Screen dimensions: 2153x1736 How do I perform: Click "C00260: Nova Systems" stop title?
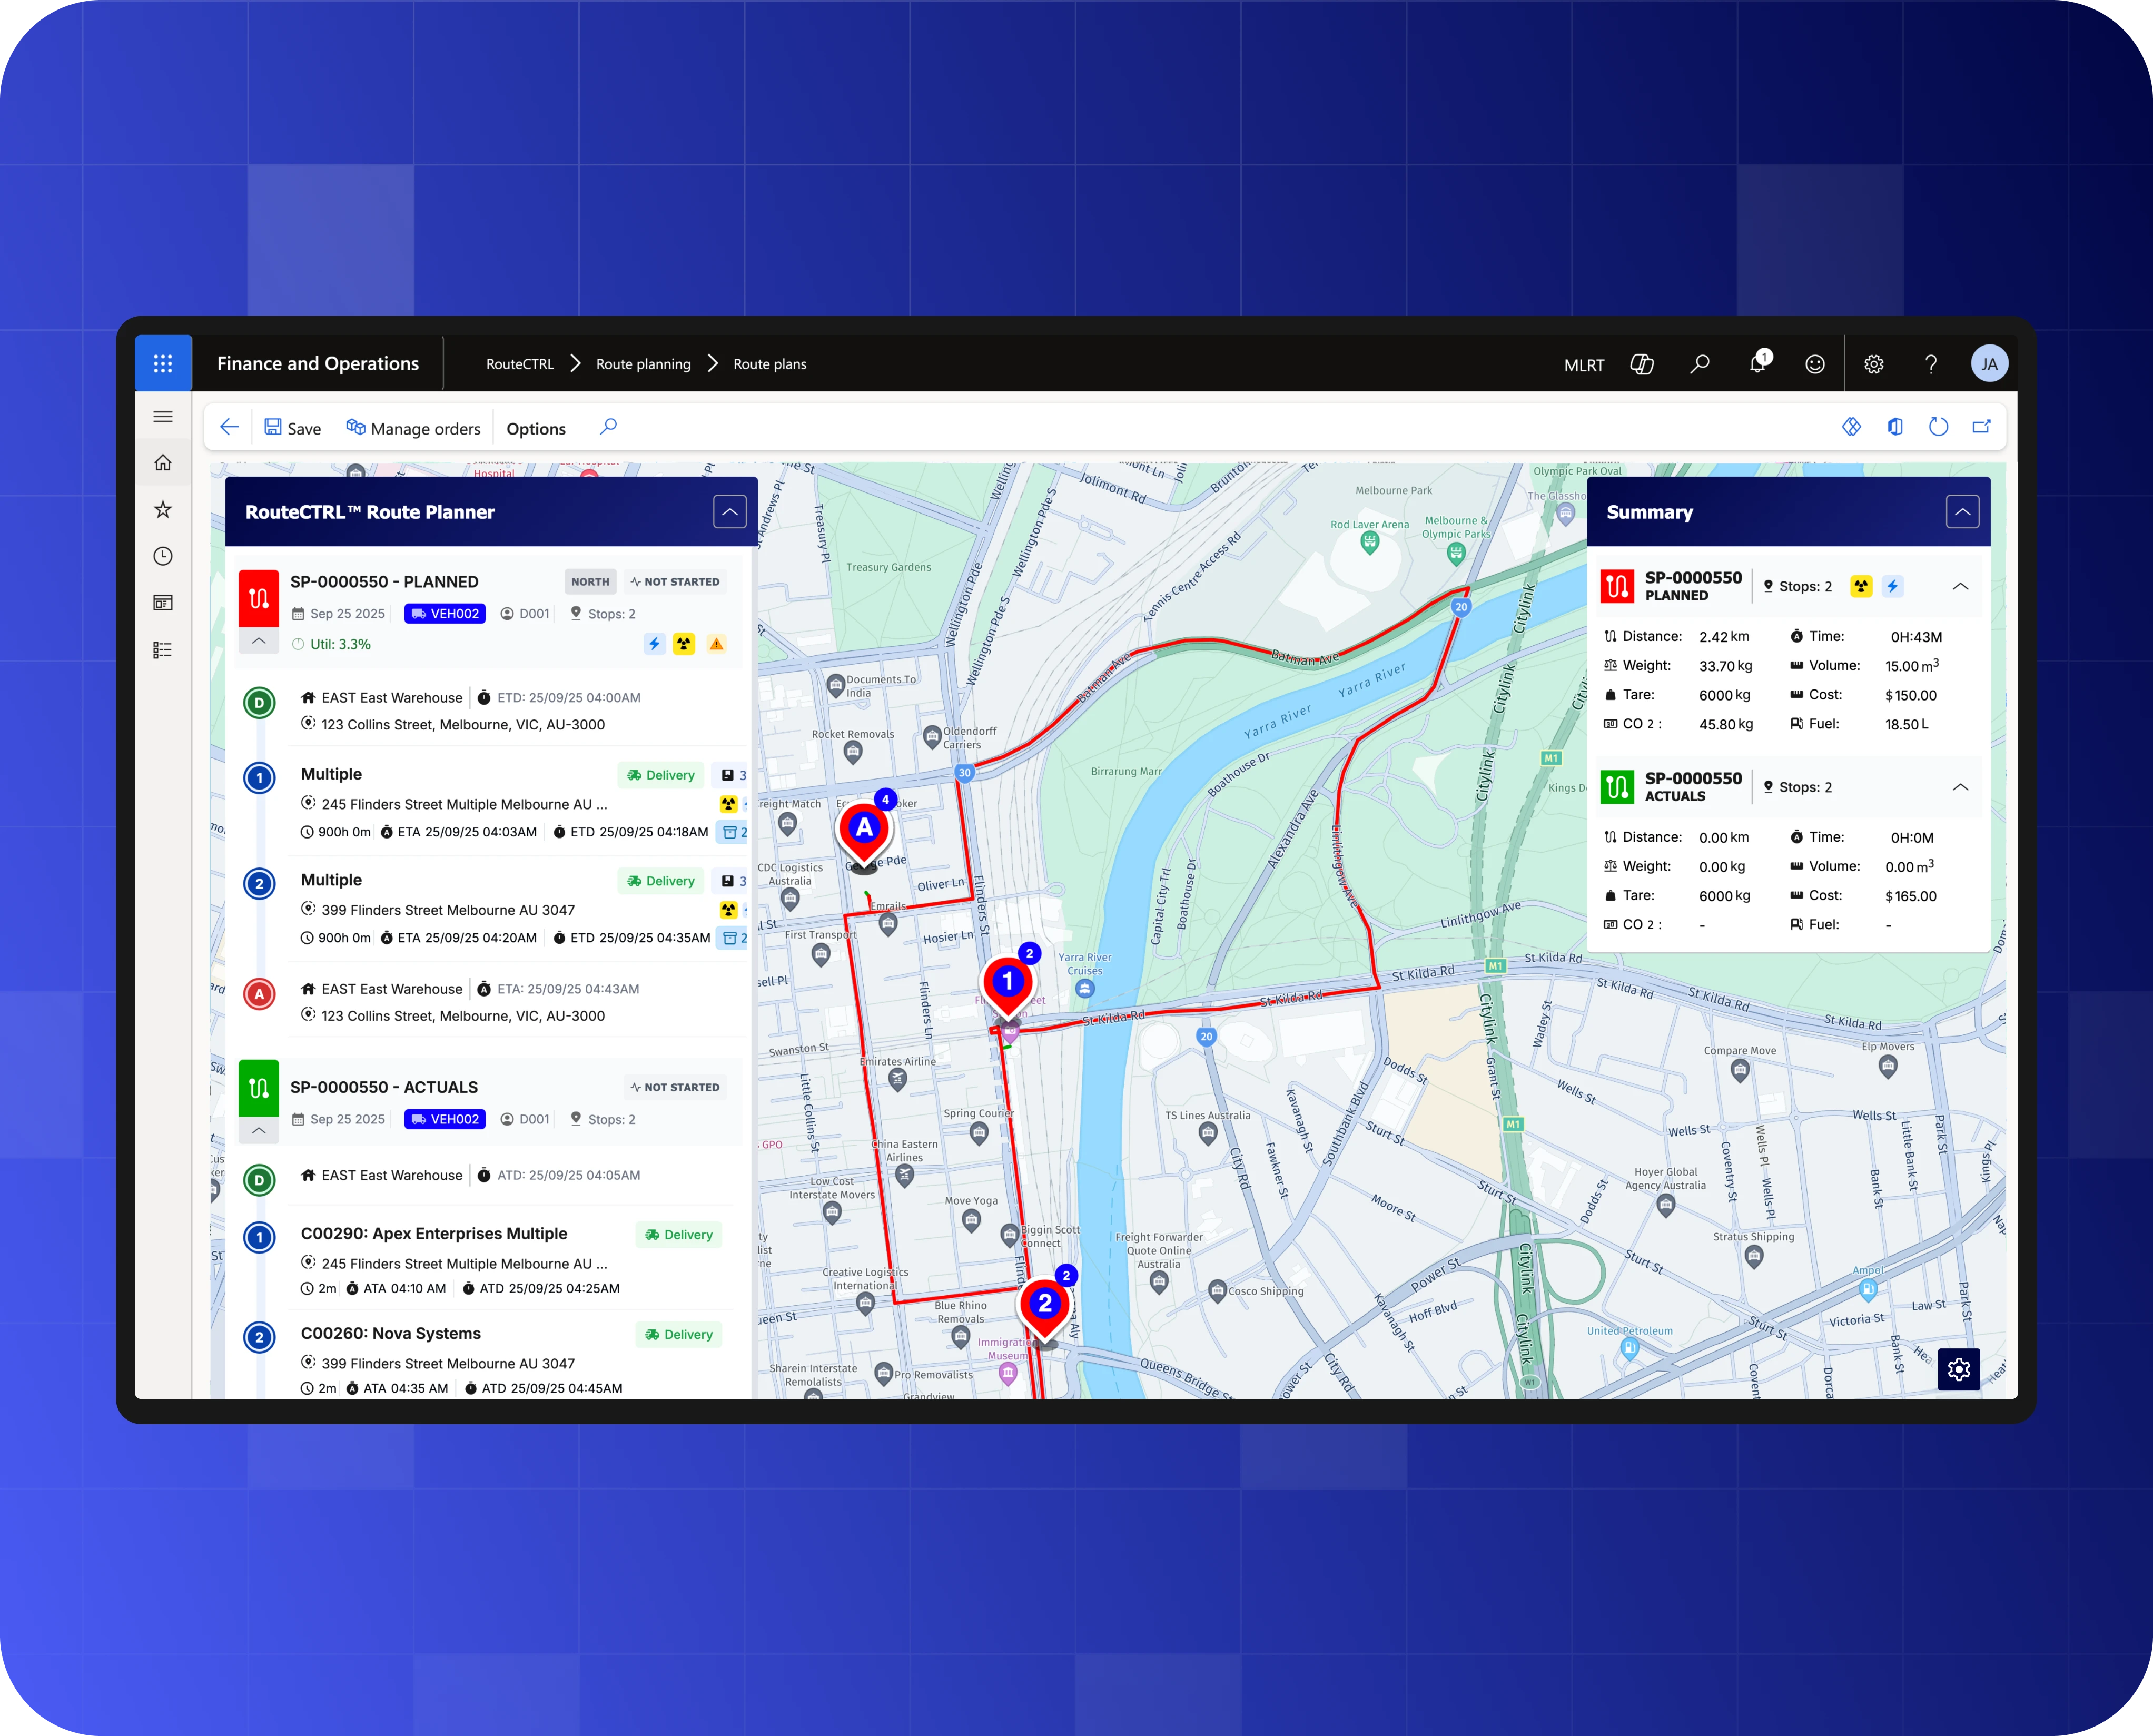(x=391, y=1334)
